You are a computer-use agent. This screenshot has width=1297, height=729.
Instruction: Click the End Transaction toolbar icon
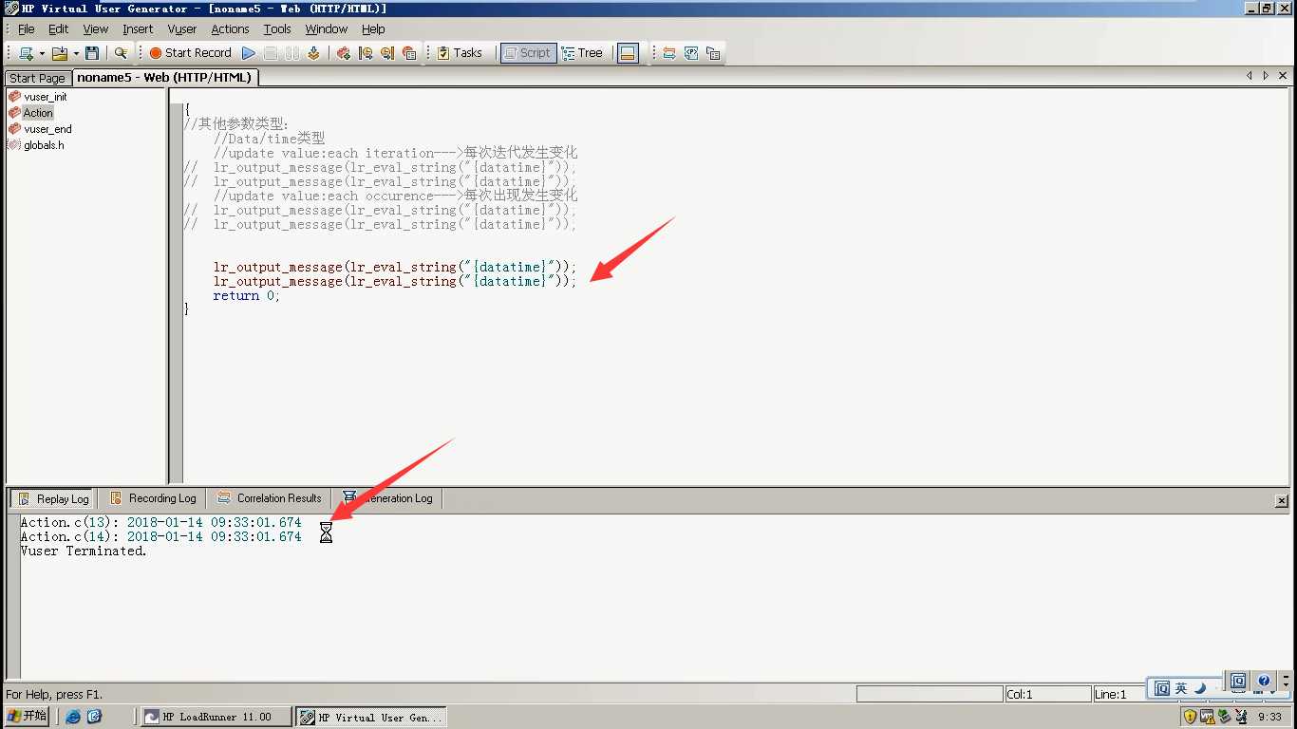pos(387,53)
